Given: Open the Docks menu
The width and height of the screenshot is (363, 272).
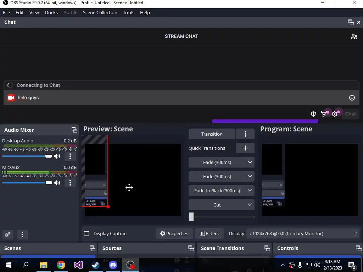Looking at the screenshot, I should 51,12.
